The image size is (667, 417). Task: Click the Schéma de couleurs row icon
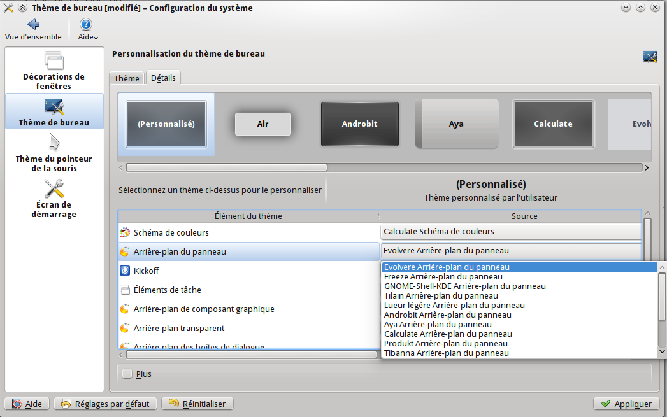click(x=125, y=232)
